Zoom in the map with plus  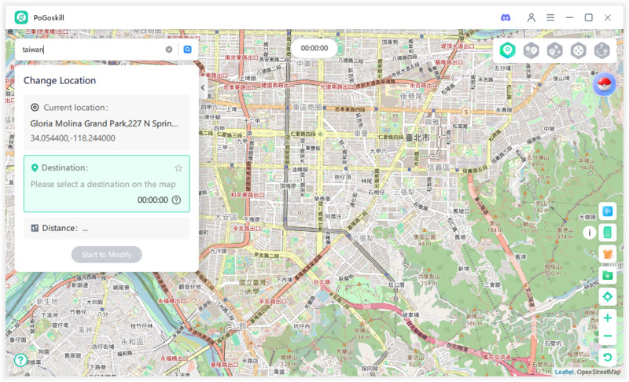click(x=607, y=318)
